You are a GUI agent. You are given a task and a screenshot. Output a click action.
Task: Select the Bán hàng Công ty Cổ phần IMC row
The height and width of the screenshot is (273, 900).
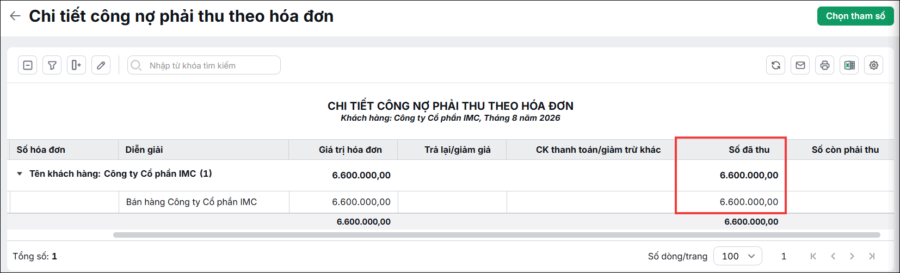point(452,202)
